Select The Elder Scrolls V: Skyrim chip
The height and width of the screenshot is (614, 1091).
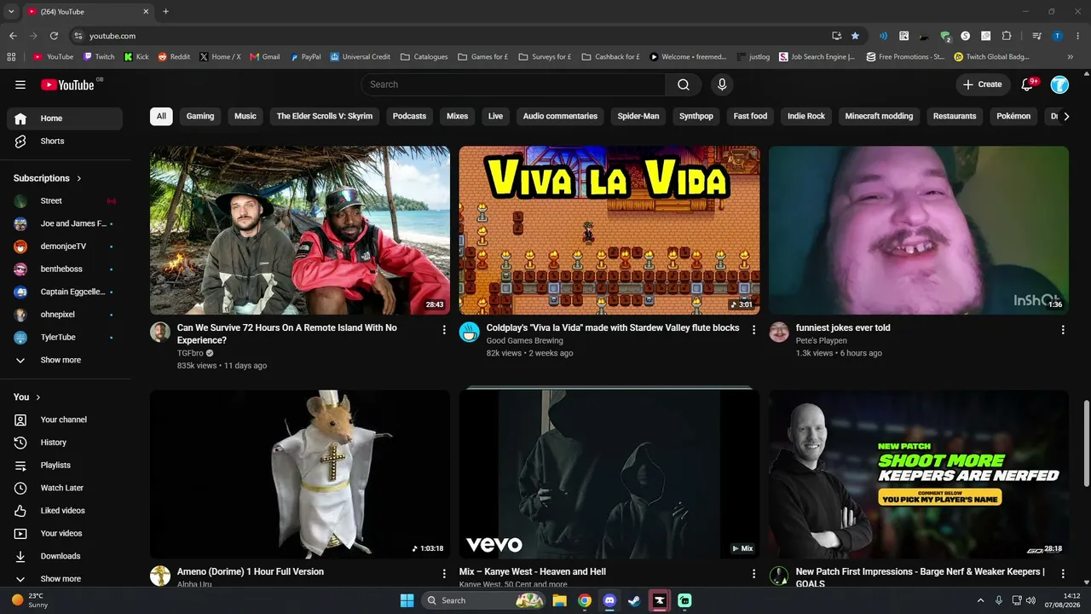point(325,116)
